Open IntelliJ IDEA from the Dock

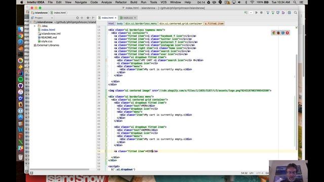(x=20, y=73)
